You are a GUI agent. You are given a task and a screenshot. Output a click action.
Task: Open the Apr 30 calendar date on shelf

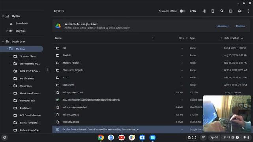click(x=214, y=138)
